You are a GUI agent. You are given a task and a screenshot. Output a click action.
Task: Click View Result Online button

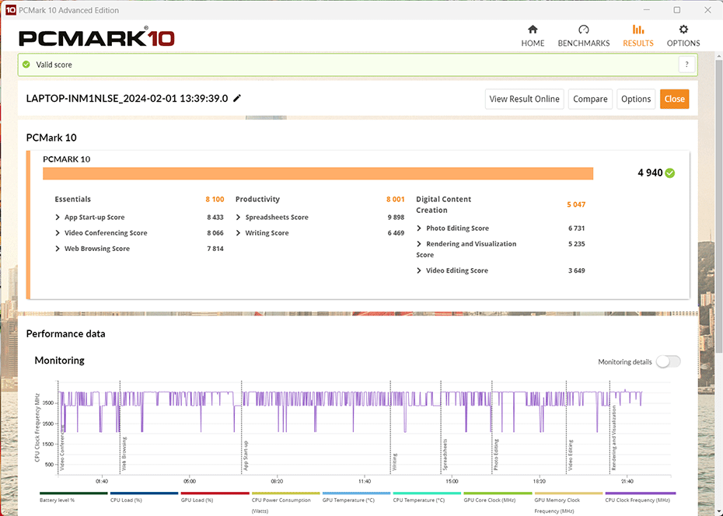pyautogui.click(x=525, y=99)
